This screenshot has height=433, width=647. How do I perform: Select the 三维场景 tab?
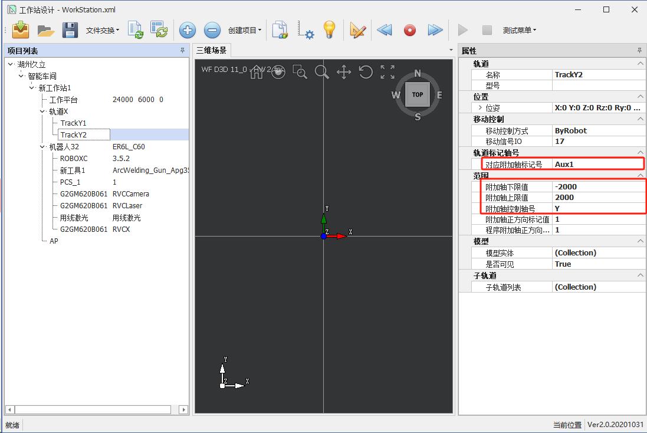[212, 51]
